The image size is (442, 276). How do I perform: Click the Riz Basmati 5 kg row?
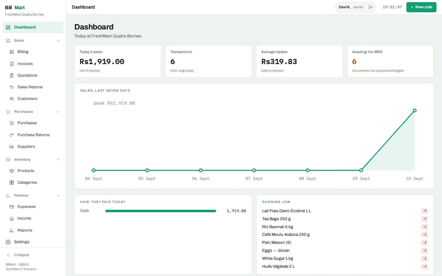point(345,227)
